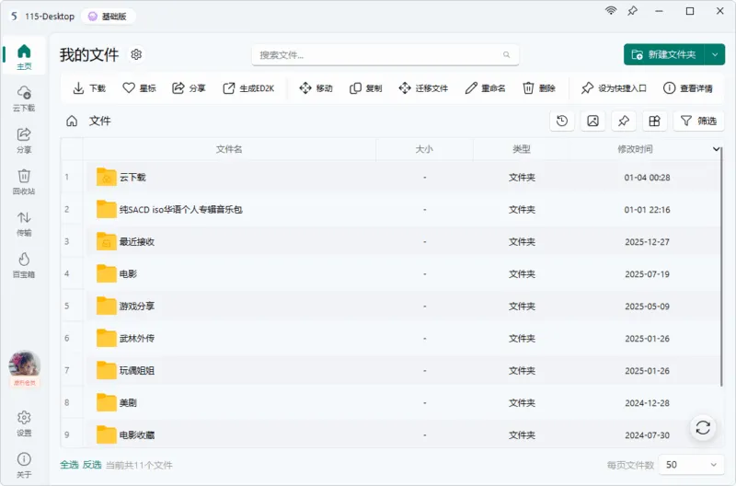Click the search magnifier icon
Image resolution: width=736 pixels, height=486 pixels.
tap(507, 55)
